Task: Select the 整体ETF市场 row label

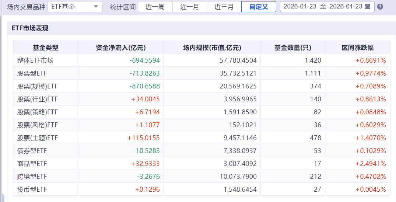Action: pos(35,60)
